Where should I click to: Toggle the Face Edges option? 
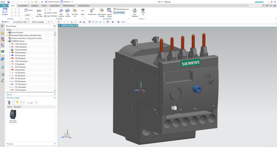[x=119, y=13]
